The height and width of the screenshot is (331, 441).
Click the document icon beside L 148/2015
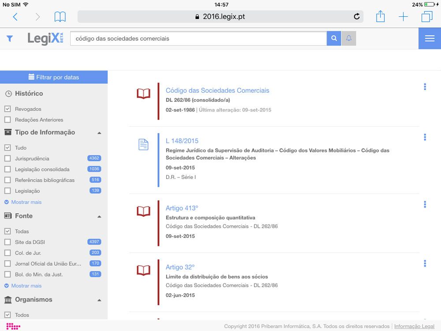(x=143, y=144)
